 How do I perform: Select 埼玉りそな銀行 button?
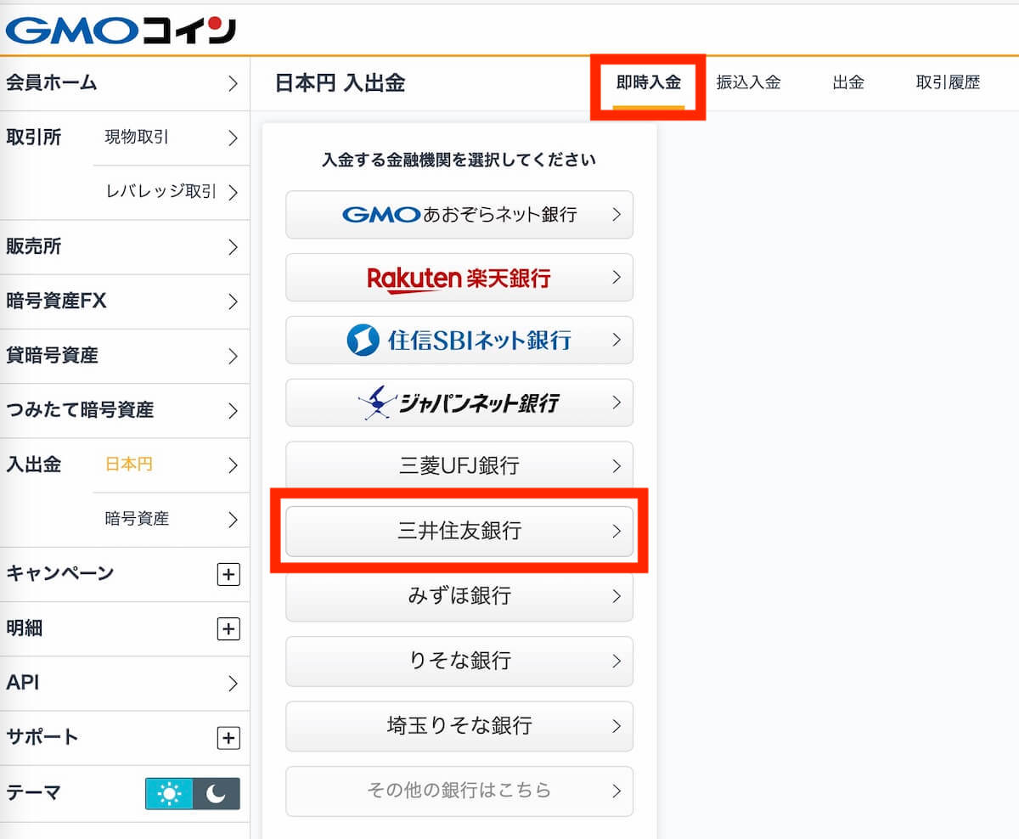click(x=459, y=726)
